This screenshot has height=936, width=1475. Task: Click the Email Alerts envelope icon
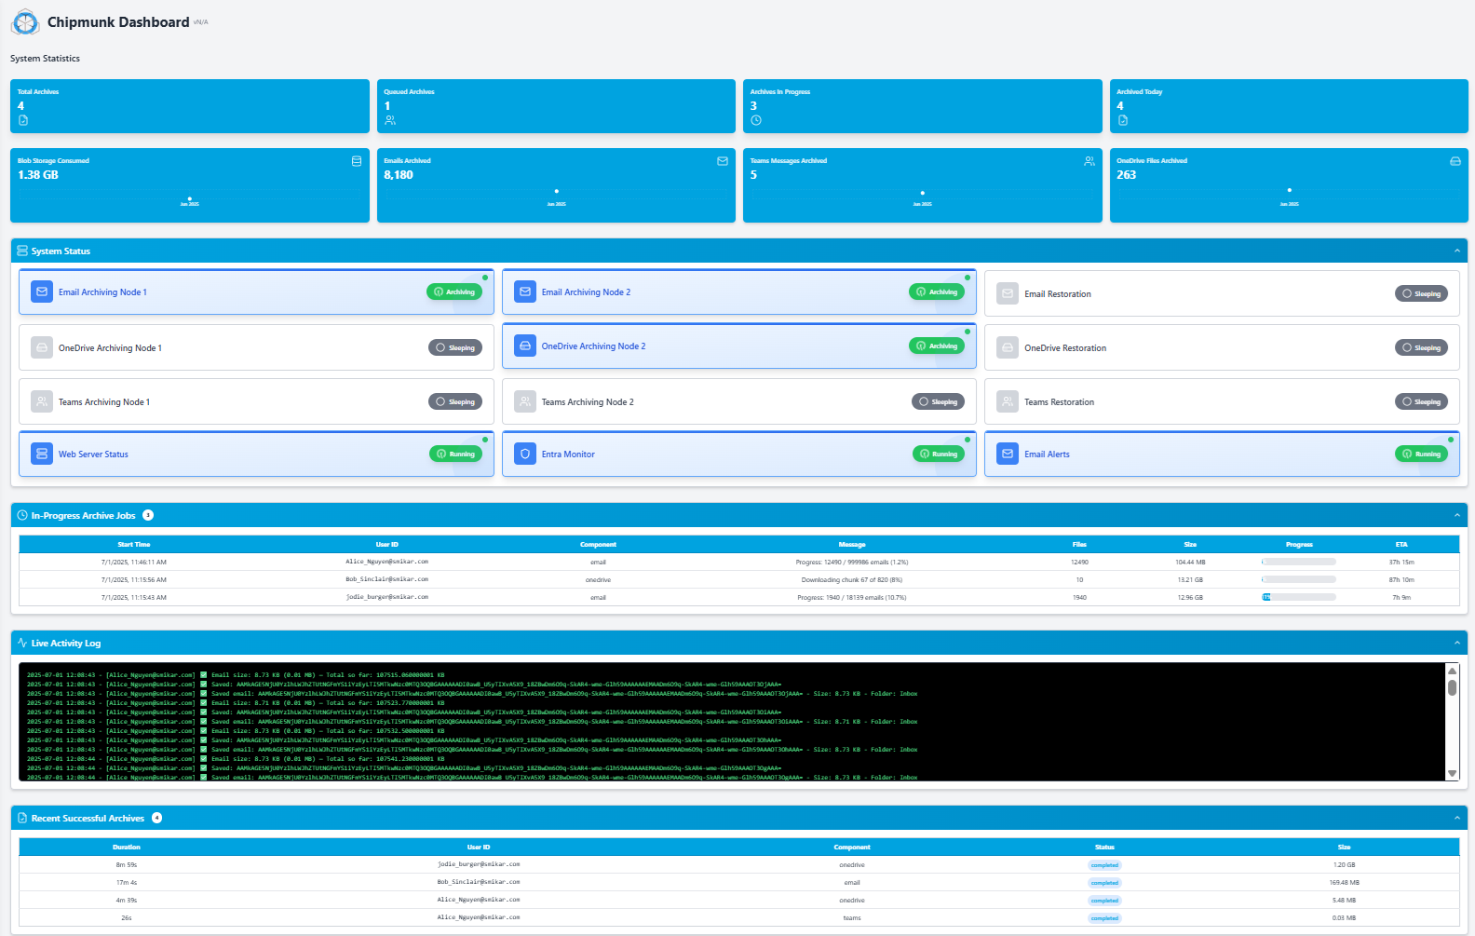coord(1008,454)
